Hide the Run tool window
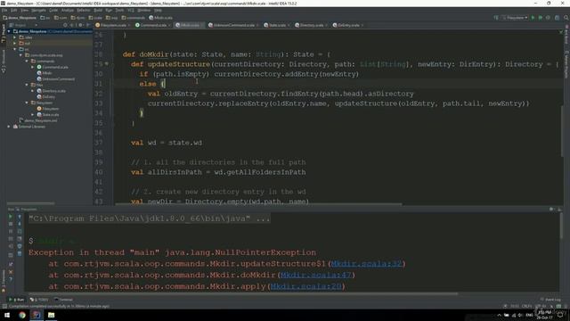 pos(559,210)
